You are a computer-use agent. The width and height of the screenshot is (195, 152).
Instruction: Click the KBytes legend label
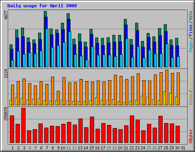191,136
